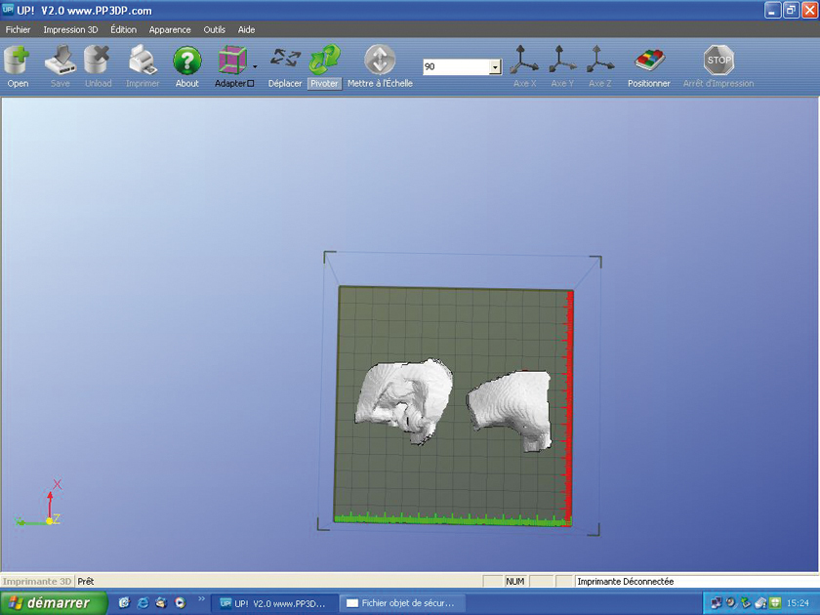Screen dimensions: 820x615
Task: Select the Axe Z axis icon
Action: tap(599, 61)
